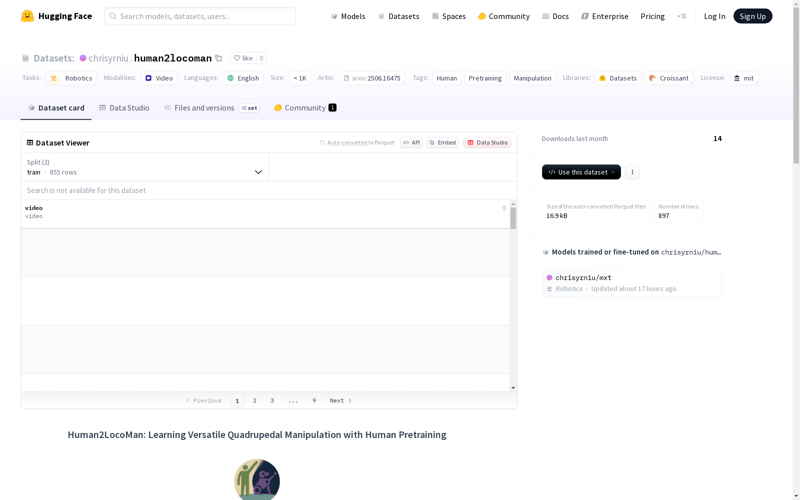Open the Docs navigation item
The image size is (800, 500).
(555, 16)
